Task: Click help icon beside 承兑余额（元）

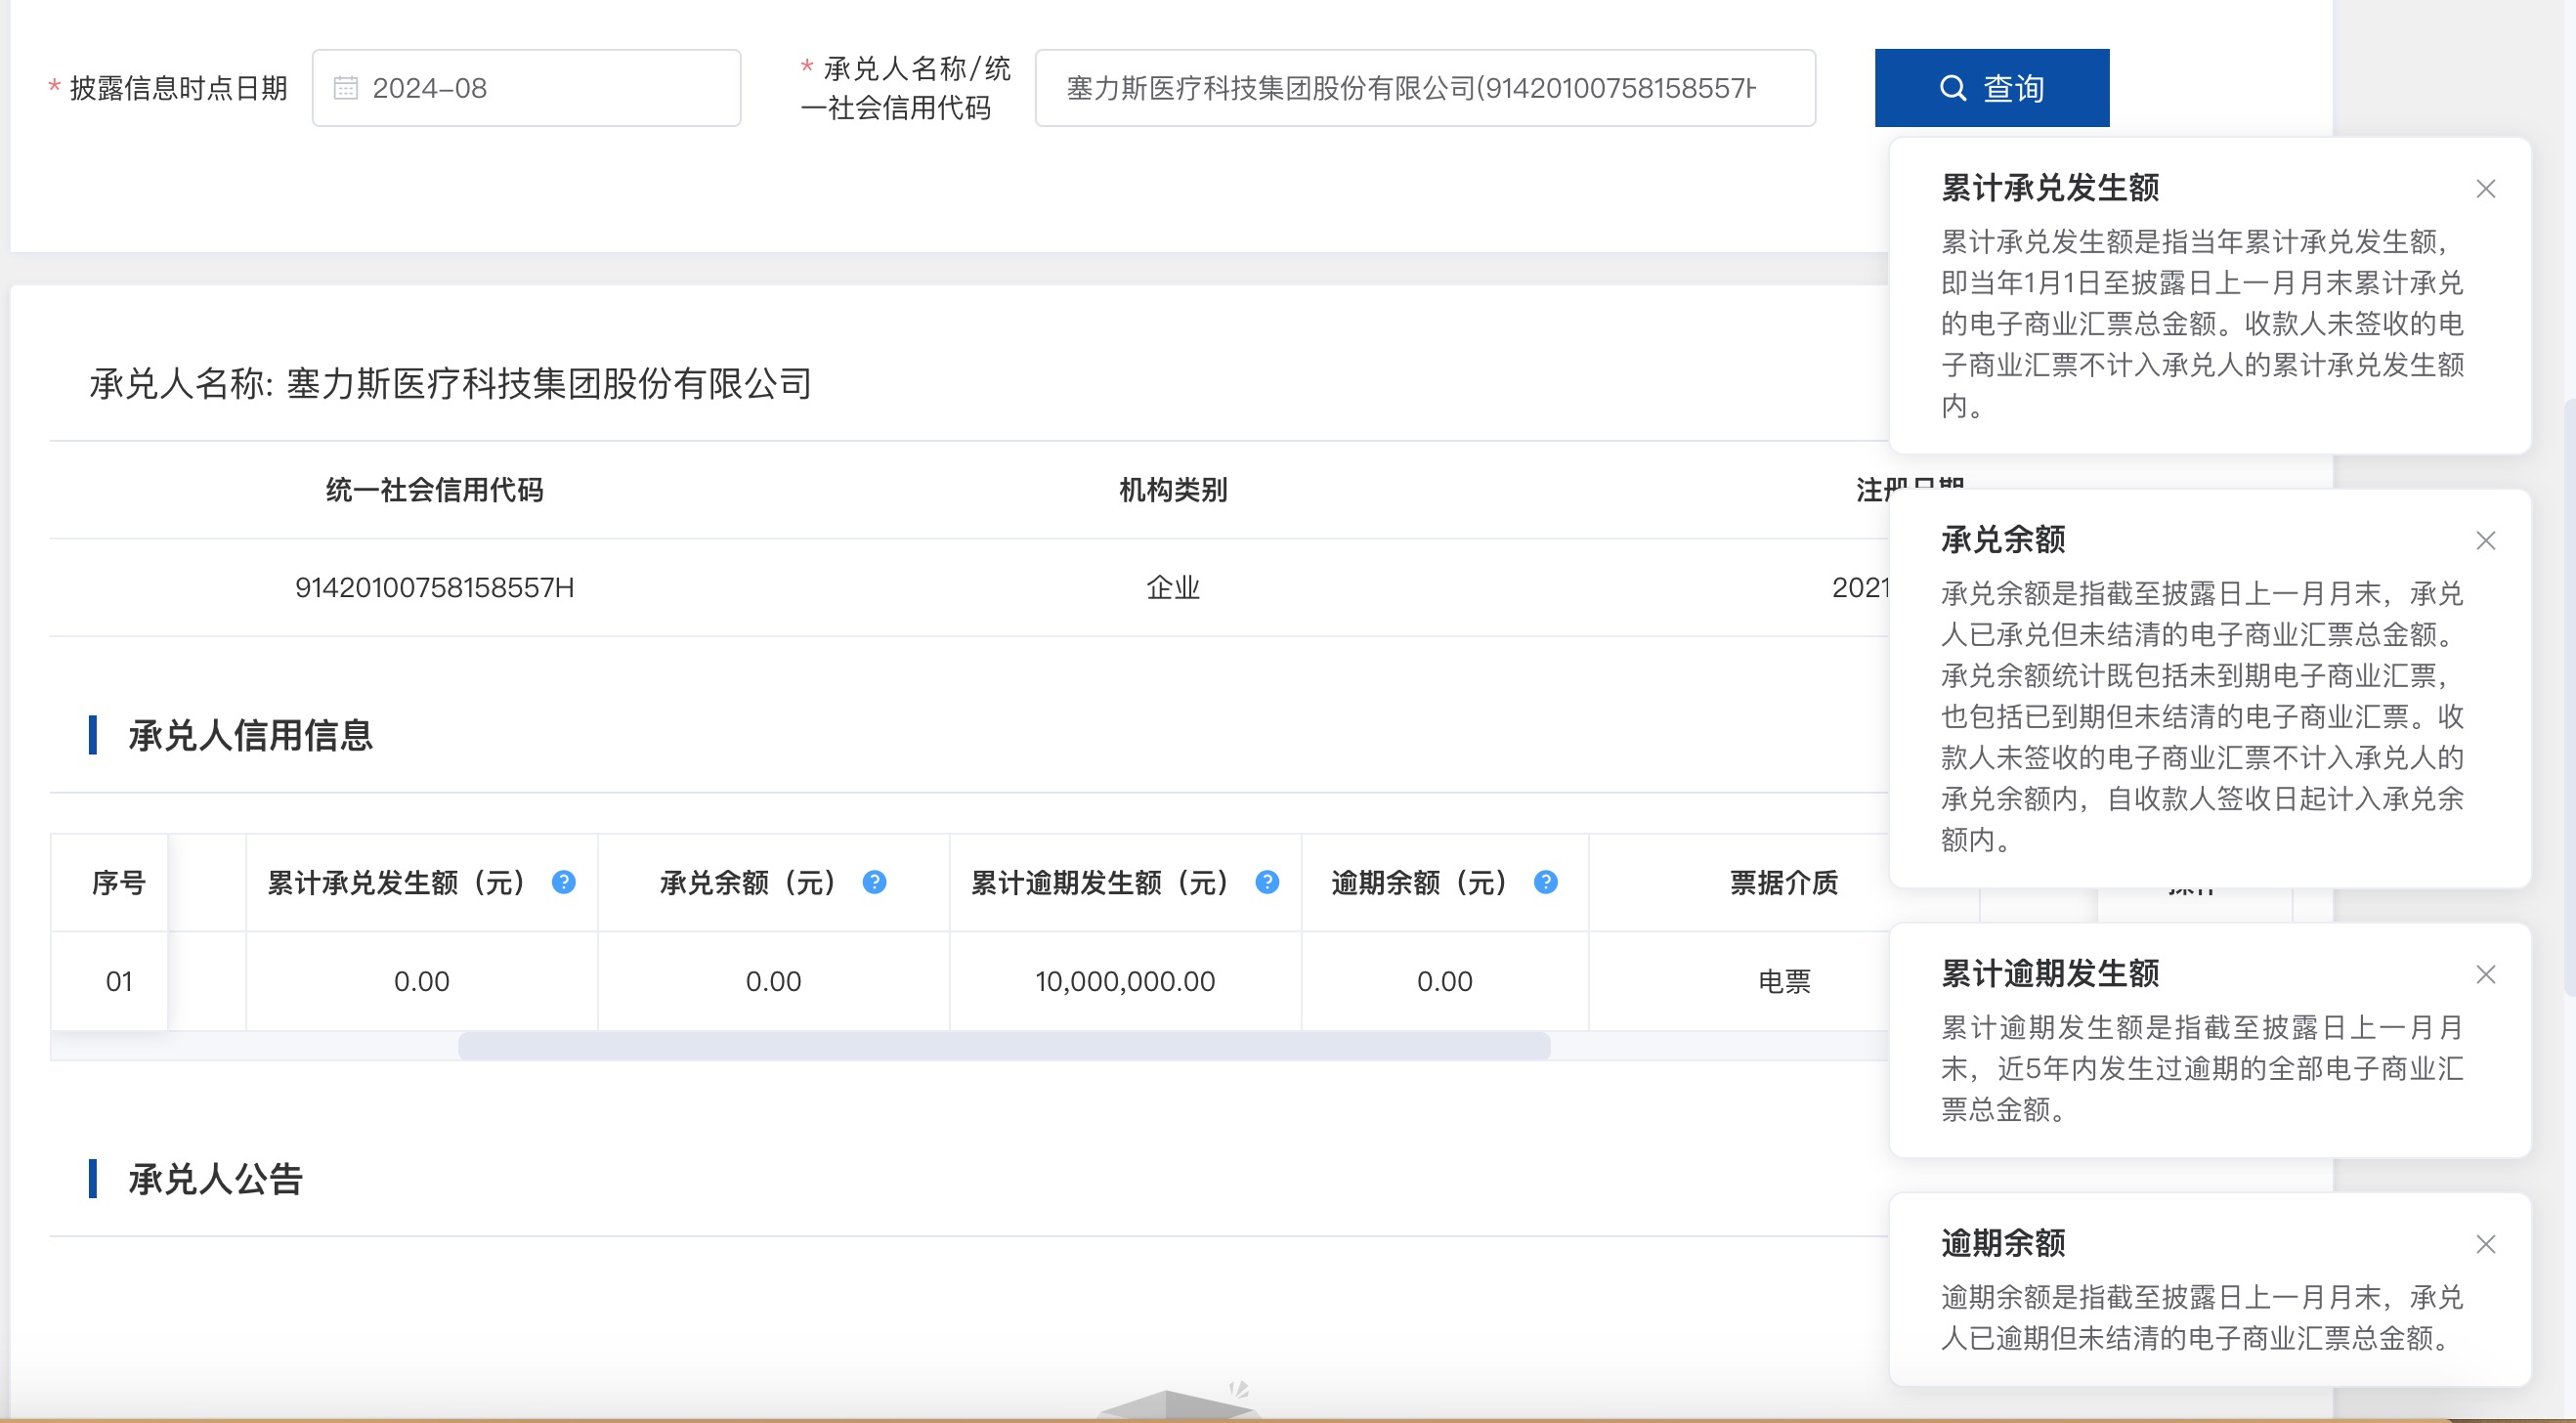Action: (874, 882)
